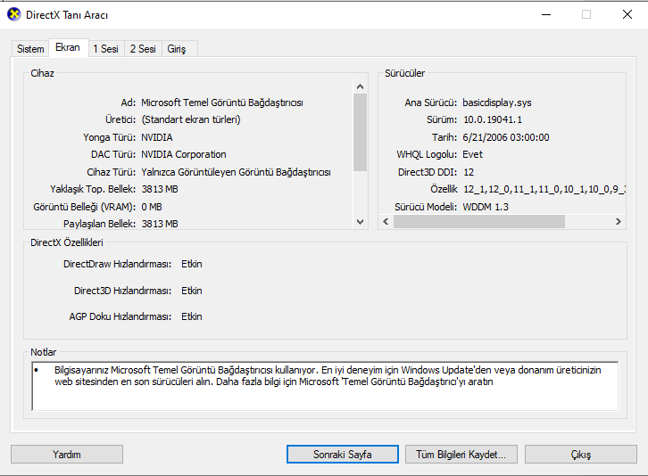Switch to the Sistem tab
Image resolution: width=648 pixels, height=476 pixels.
30,49
